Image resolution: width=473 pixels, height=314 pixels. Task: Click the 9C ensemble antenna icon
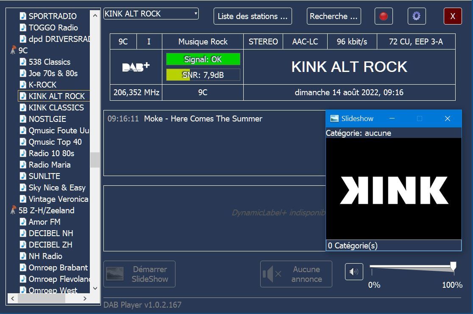pos(13,50)
